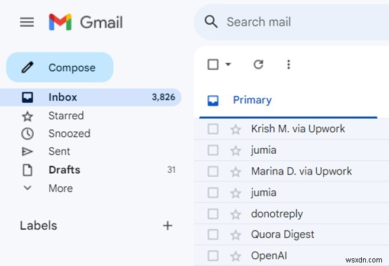Click the Gmail logo
Viewport: 389px width, 266px height.
pyautogui.click(x=86, y=22)
